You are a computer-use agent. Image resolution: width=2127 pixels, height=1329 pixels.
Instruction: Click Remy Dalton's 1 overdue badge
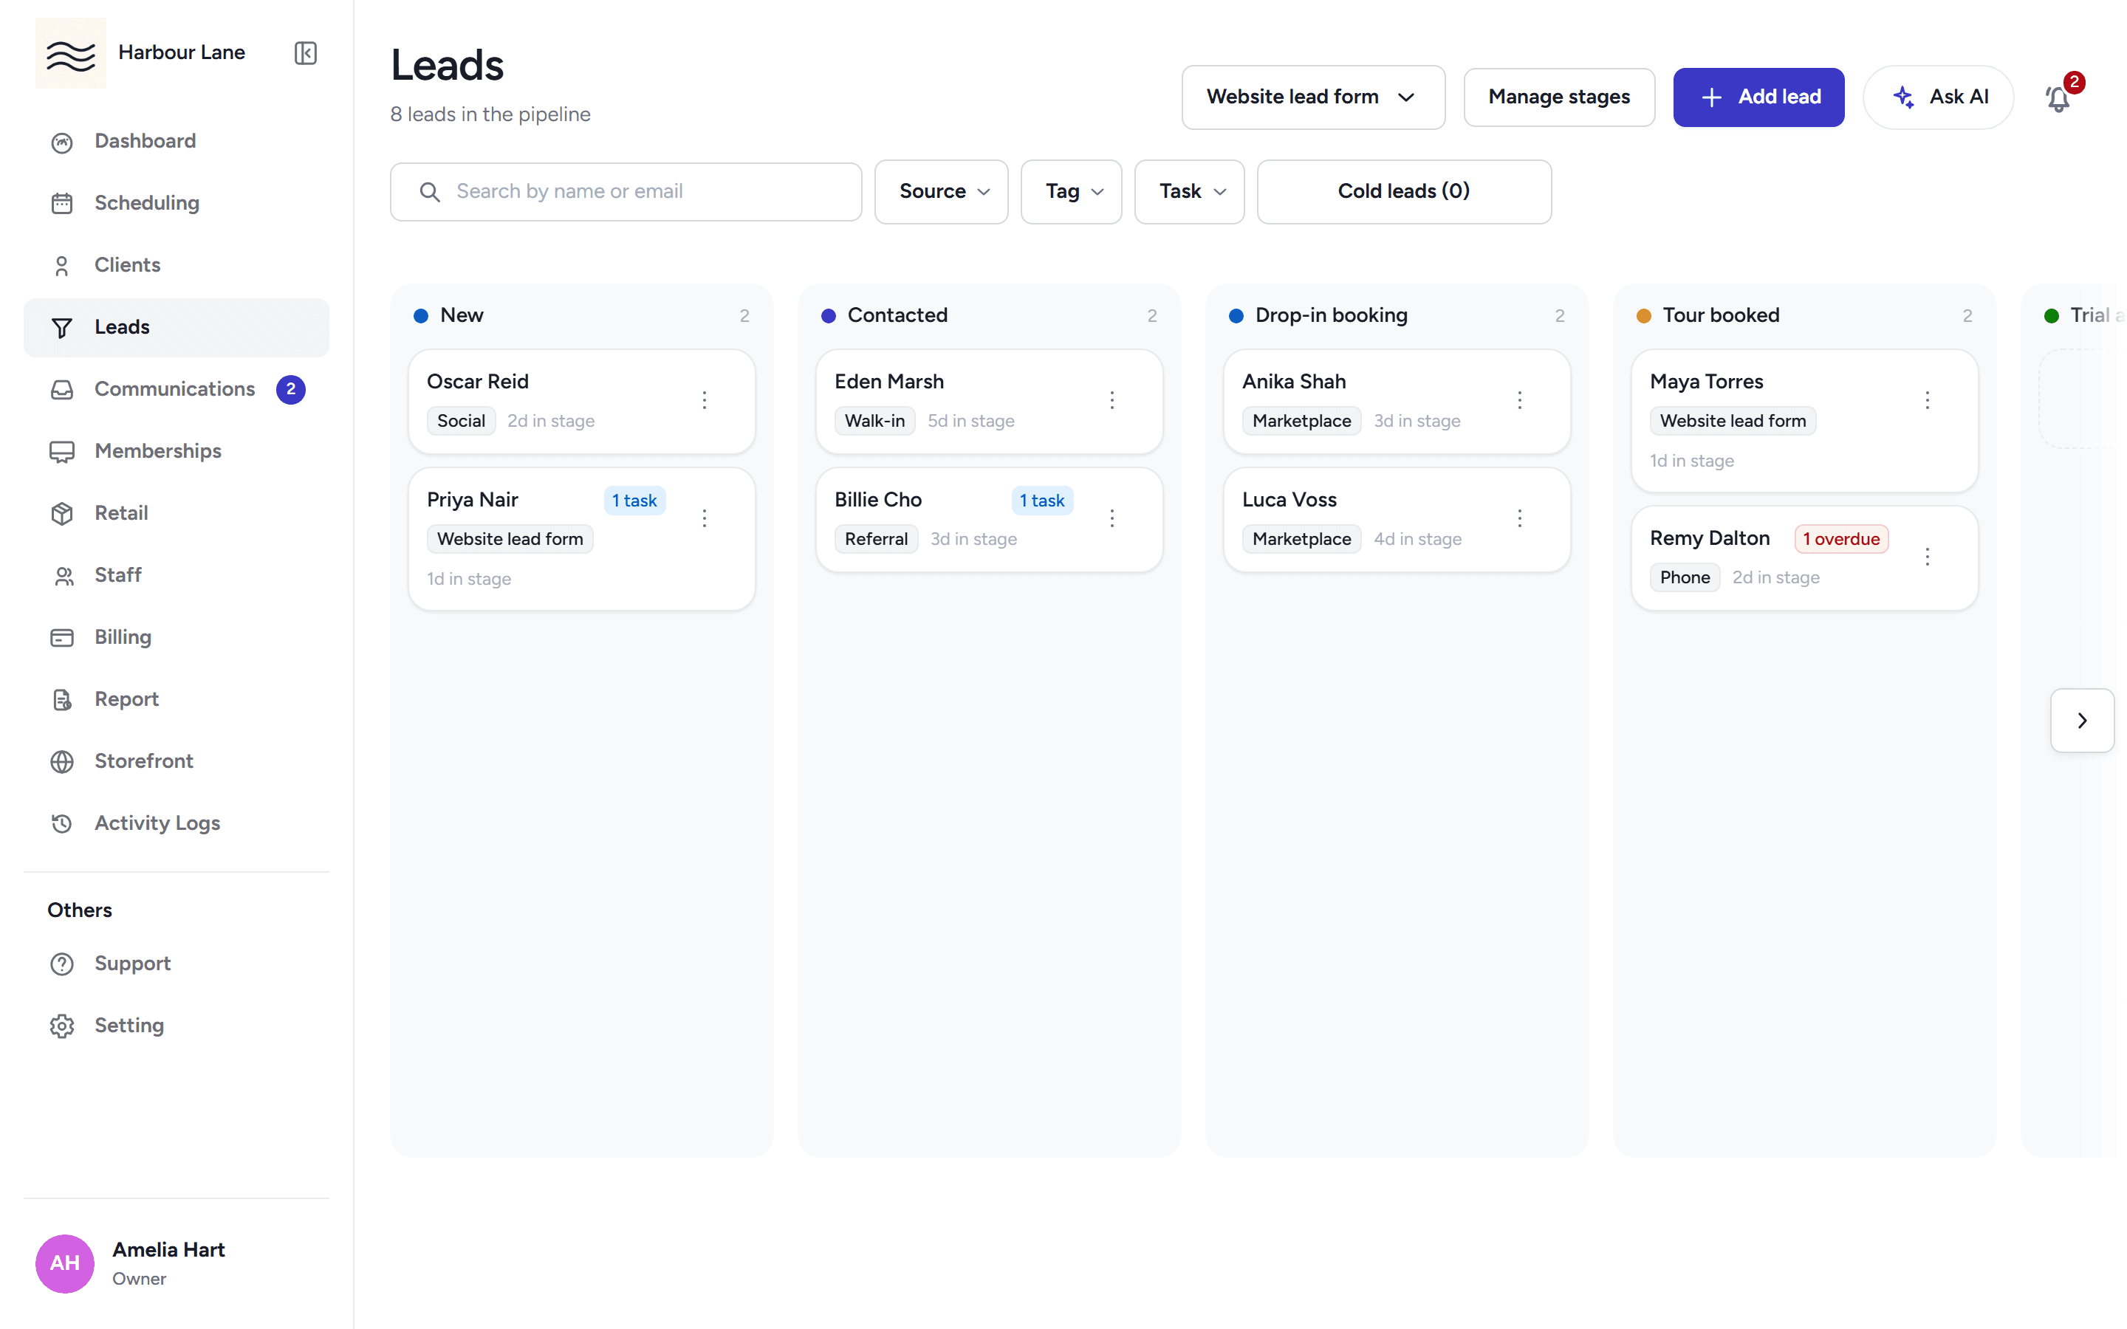tap(1841, 539)
